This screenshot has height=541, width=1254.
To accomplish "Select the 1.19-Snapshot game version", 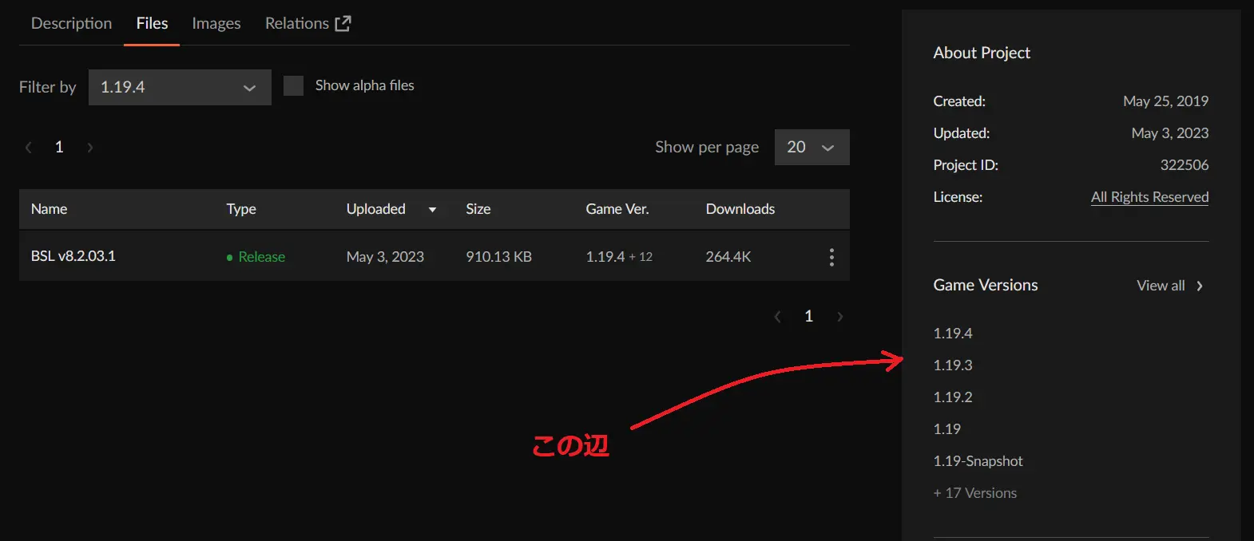I will [x=978, y=461].
